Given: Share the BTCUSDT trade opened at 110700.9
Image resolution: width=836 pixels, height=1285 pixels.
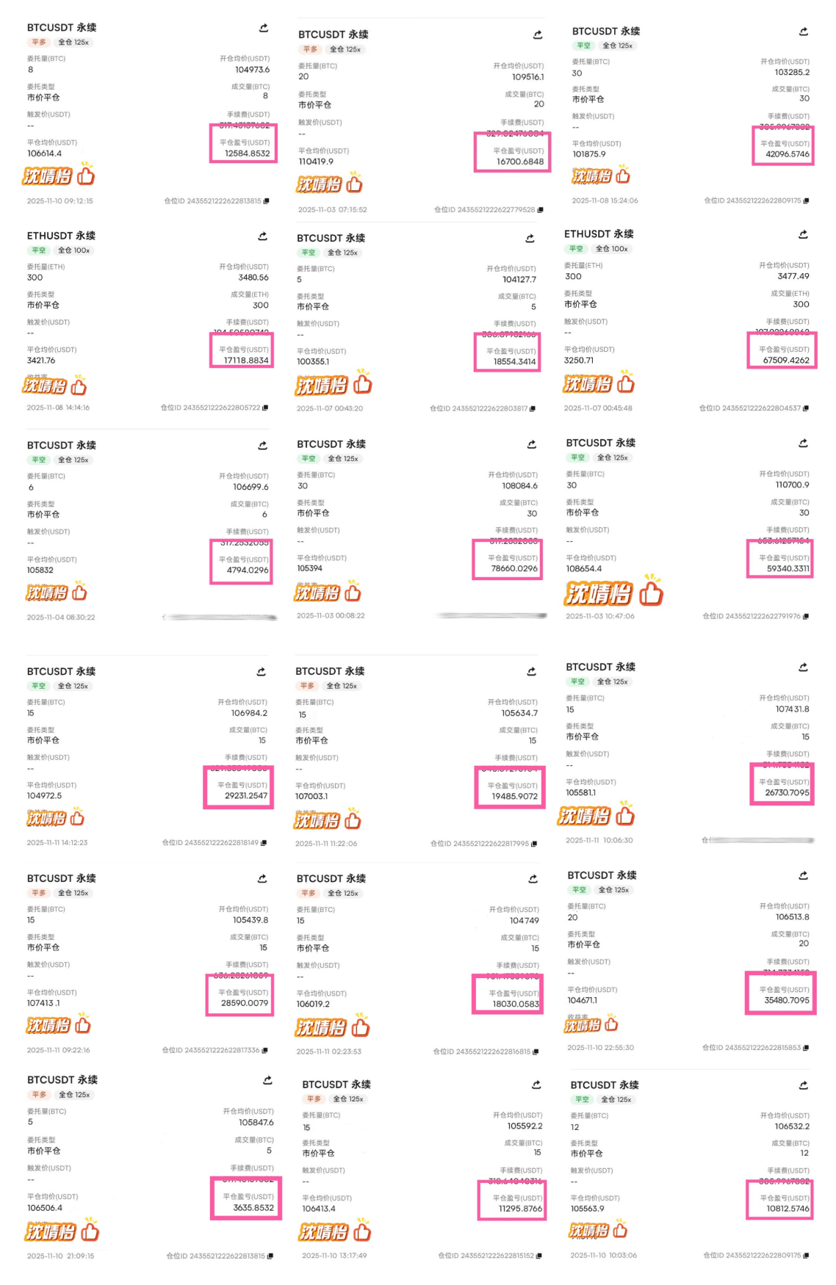Looking at the screenshot, I should point(803,443).
